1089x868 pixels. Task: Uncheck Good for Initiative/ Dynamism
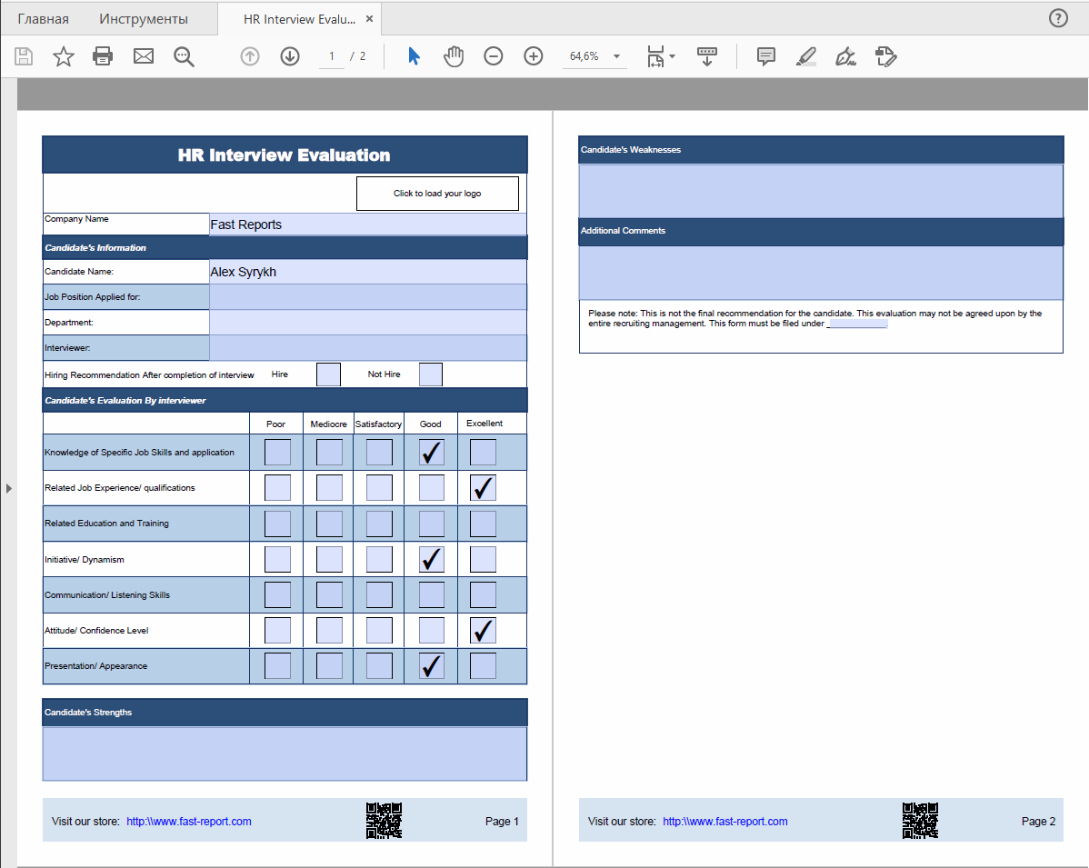(431, 559)
